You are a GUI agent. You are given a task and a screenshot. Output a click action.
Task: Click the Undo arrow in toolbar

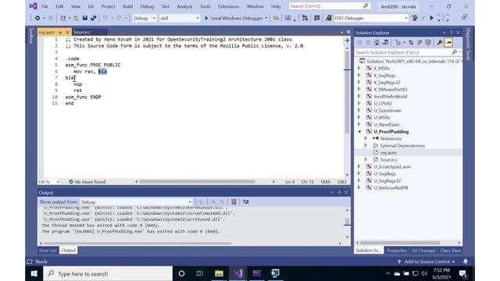[105, 18]
